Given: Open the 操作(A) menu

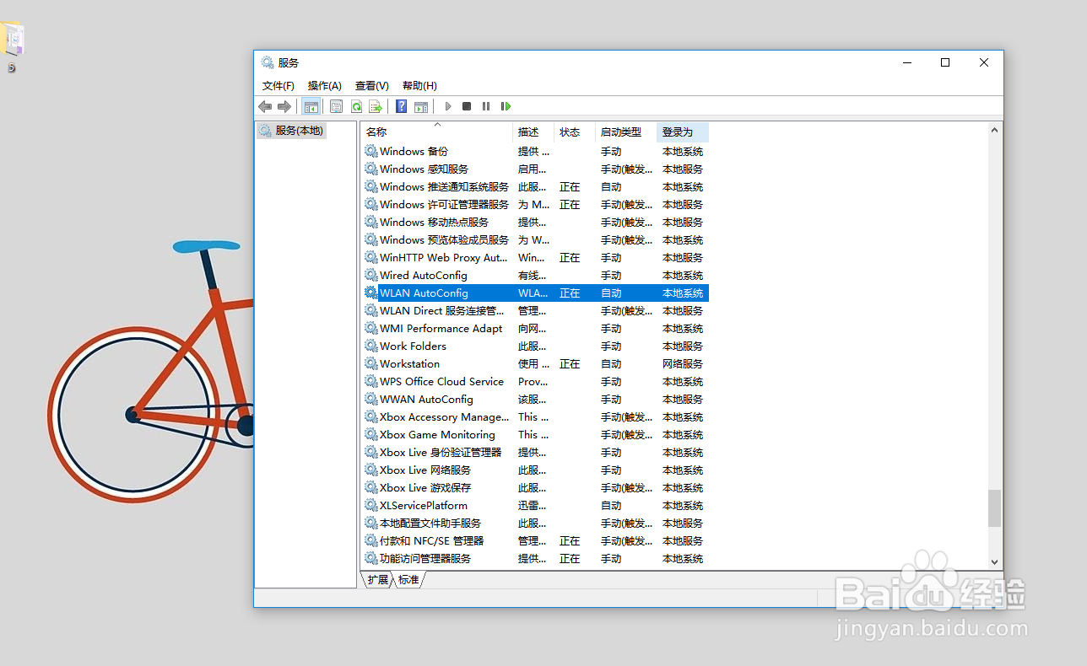Looking at the screenshot, I should click(x=325, y=85).
